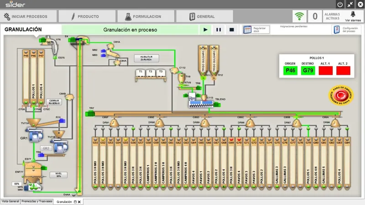Select bin G79 POLLOS 1
The width and height of the screenshot is (365, 205).
pyautogui.click(x=308, y=163)
